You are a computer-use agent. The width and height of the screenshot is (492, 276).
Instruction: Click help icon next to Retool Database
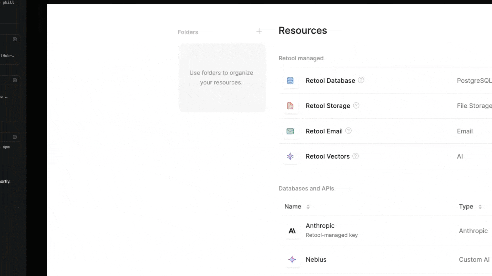pyautogui.click(x=361, y=80)
